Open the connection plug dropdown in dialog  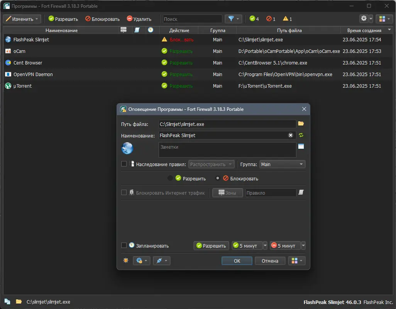162,260
